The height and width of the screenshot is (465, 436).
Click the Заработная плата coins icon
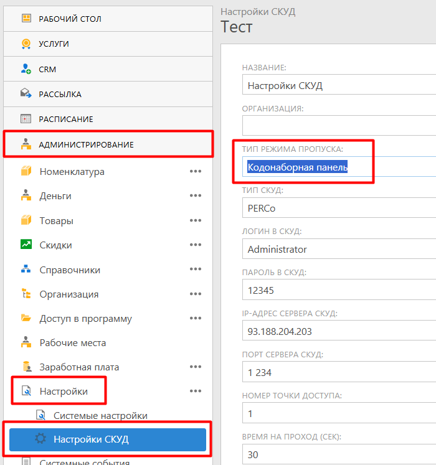click(27, 367)
